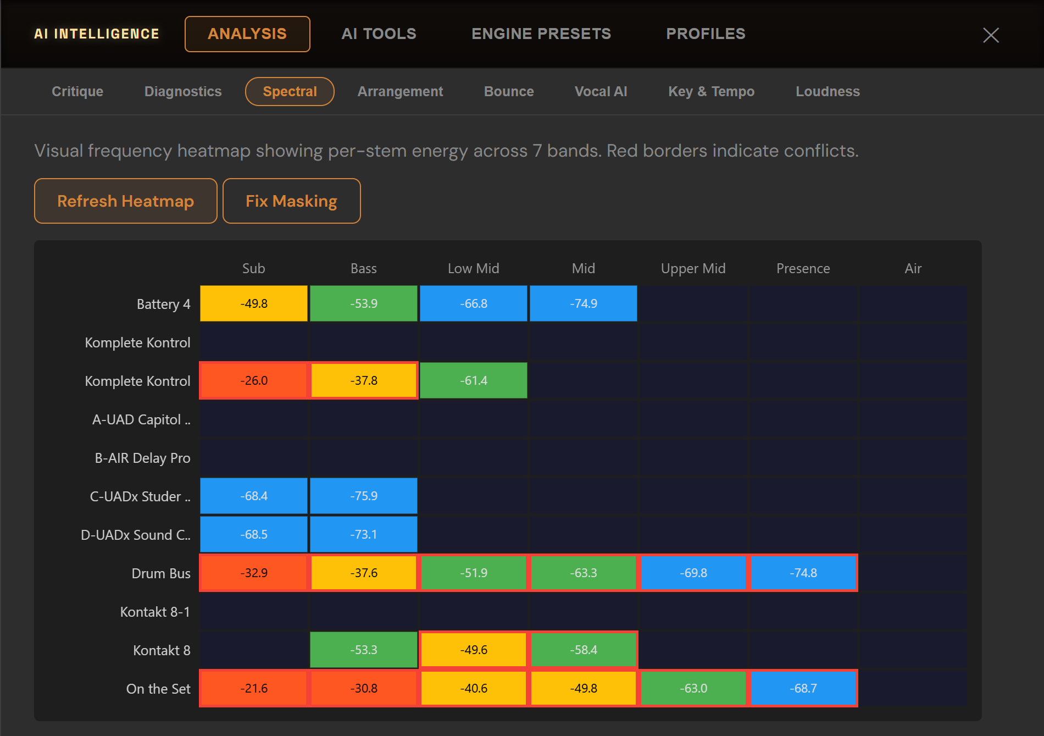The image size is (1044, 736).
Task: Click the Fix Masking button
Action: (291, 201)
